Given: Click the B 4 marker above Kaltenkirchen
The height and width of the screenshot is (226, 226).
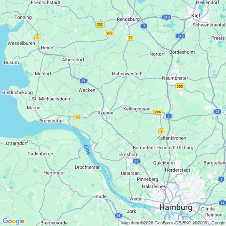Looking at the screenshot, I should pyautogui.click(x=161, y=132).
